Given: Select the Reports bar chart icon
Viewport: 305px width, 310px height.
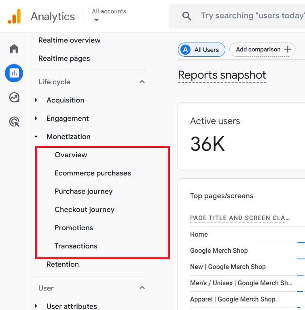Looking at the screenshot, I should tap(14, 73).
